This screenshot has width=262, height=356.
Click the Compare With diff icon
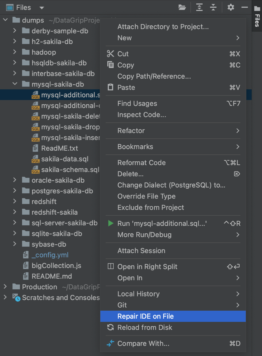click(x=110, y=343)
